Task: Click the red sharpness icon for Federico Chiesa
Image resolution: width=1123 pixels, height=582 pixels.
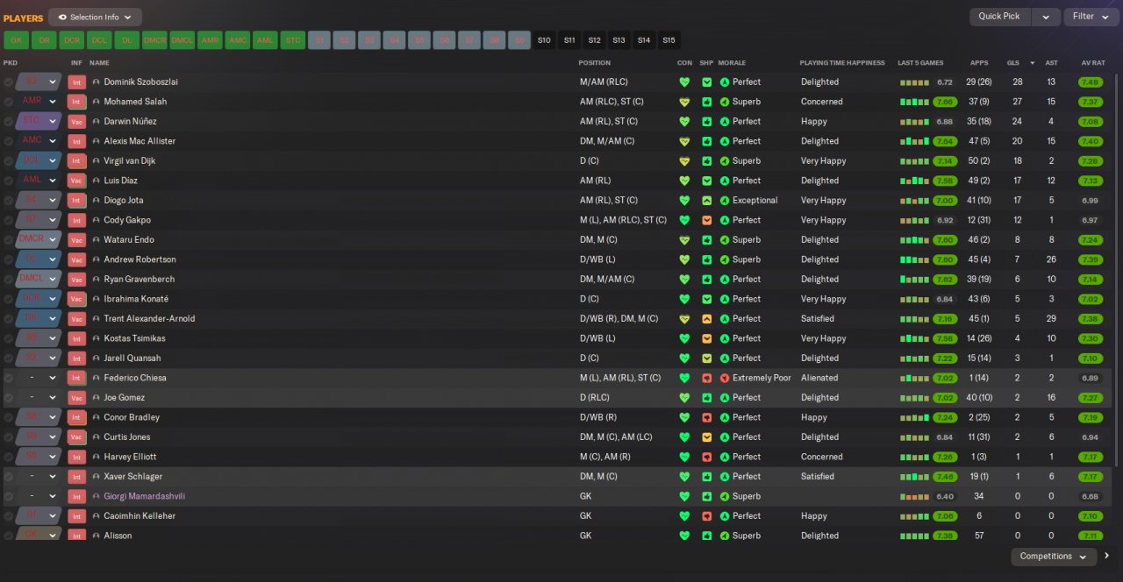Action: click(707, 378)
